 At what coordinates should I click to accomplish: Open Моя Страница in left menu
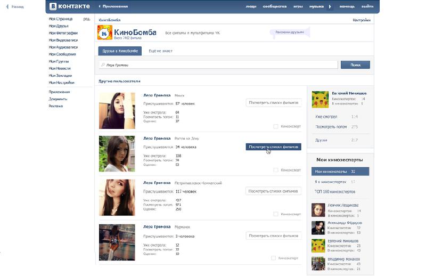(61, 19)
